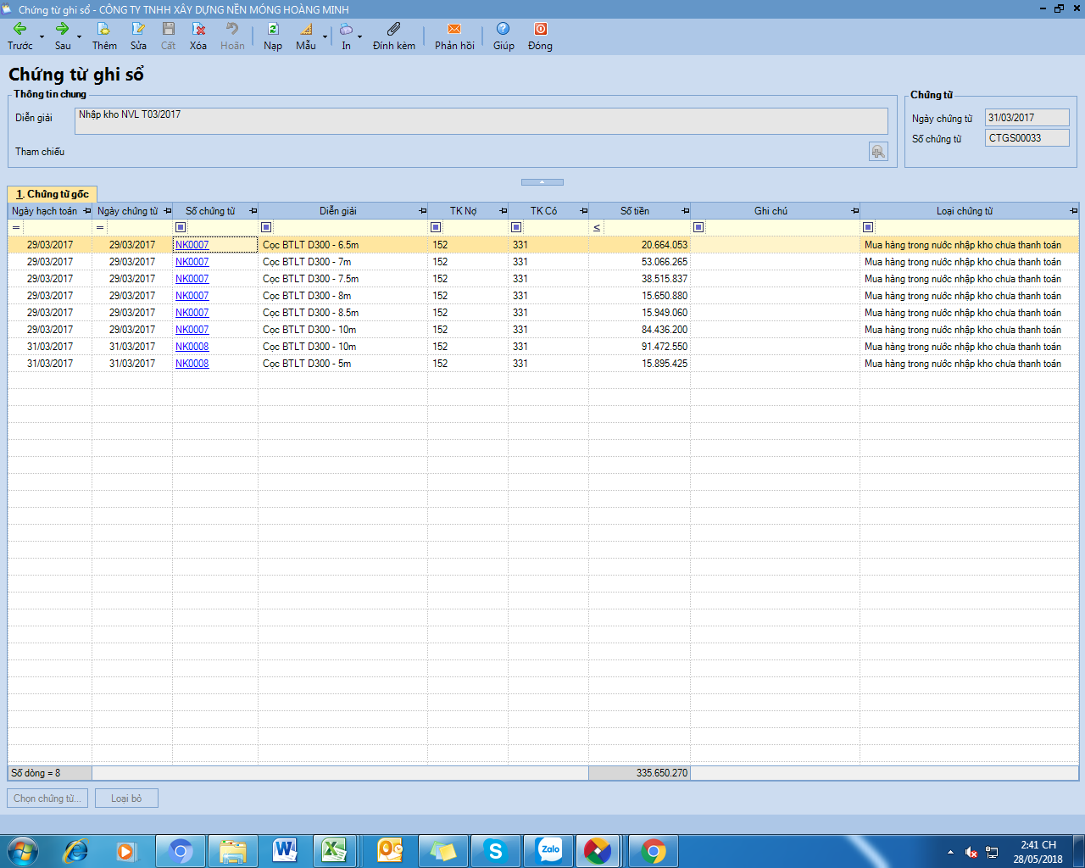Viewport: 1085px width, 868px height.
Task: Open ≤ filter operator for Số tiền
Action: pos(597,227)
